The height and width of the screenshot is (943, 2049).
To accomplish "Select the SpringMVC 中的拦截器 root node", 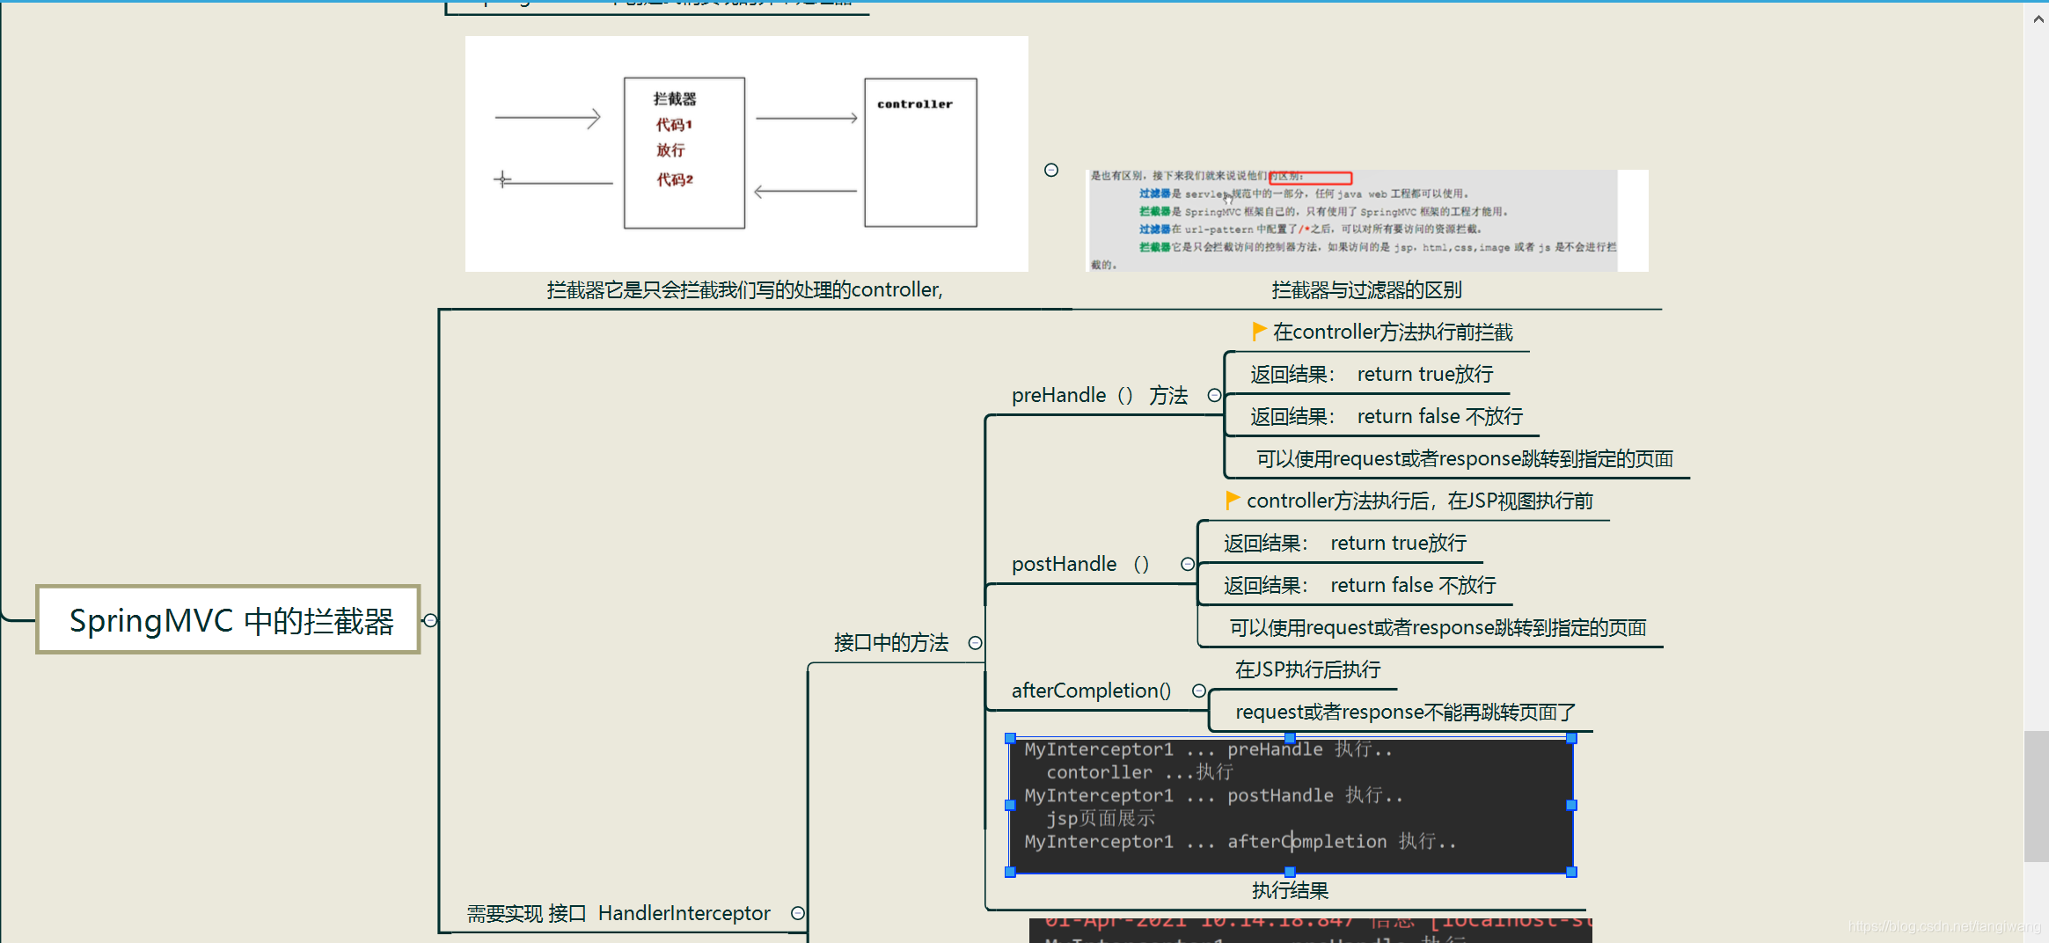I will pyautogui.click(x=228, y=620).
